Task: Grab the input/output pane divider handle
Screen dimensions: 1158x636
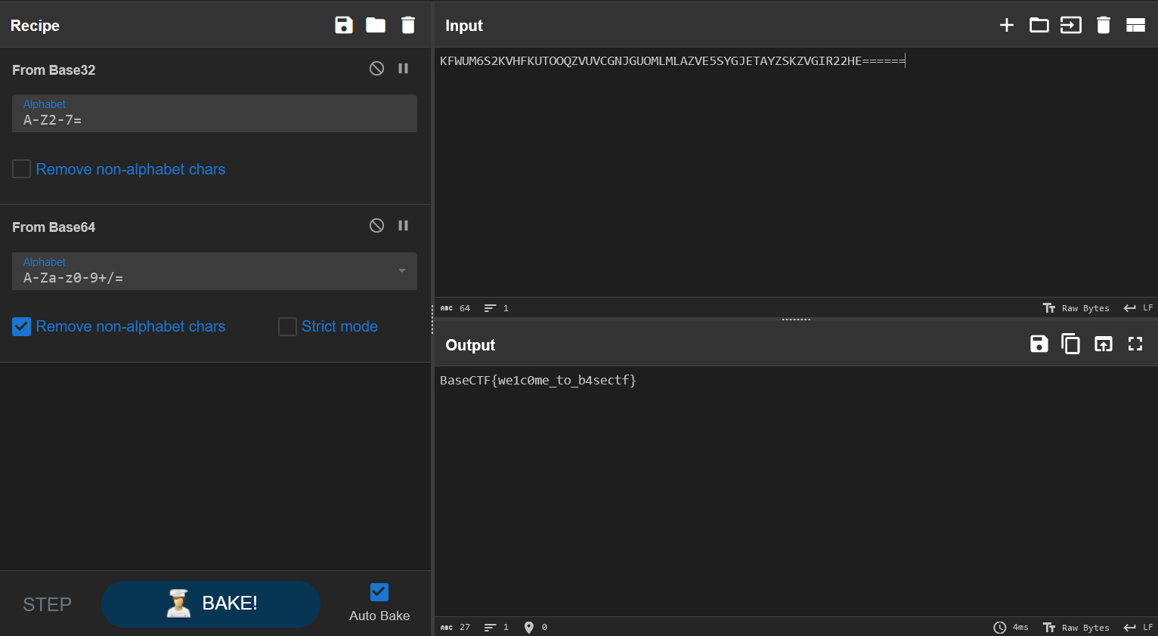Action: pos(796,320)
